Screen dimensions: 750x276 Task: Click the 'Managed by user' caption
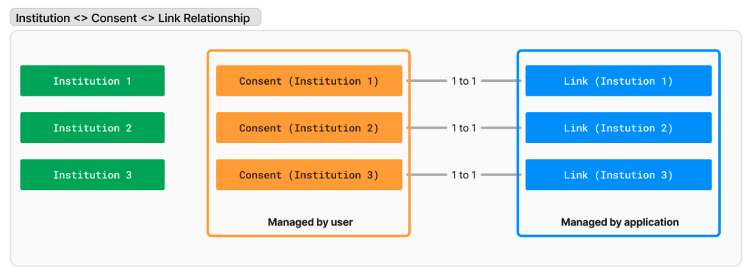click(310, 222)
